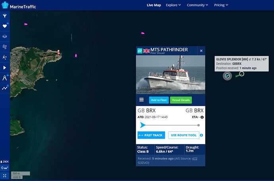Viewport: 274px width, 181px height.
Task: Click the Add to Fleet button
Action: coord(159,100)
